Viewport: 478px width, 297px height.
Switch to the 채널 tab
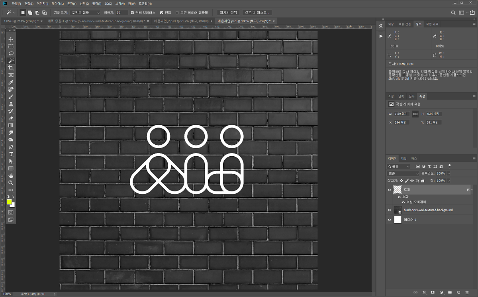point(404,158)
